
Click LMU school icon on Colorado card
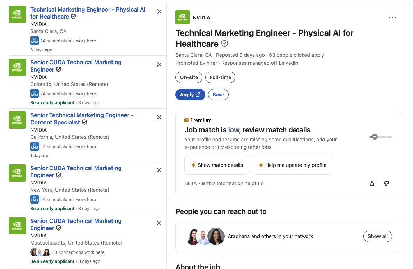pos(35,94)
